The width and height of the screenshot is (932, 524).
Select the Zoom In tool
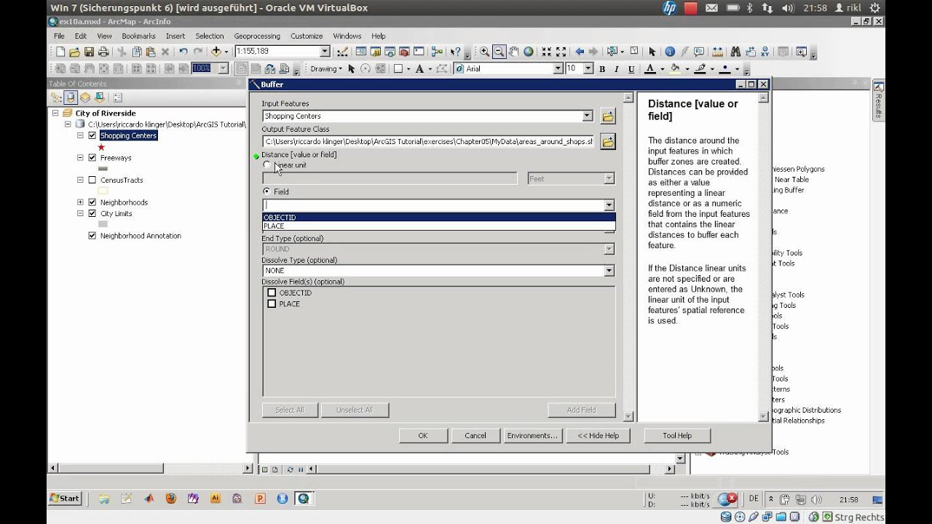[x=484, y=52]
